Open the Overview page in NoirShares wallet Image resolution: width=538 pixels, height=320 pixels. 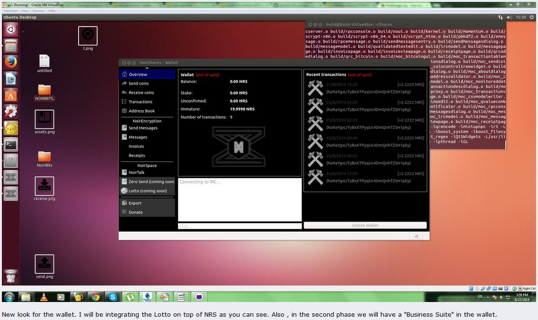pos(147,74)
